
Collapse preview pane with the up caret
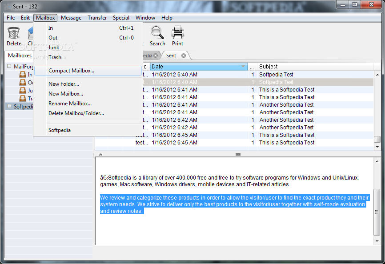coord(100,155)
